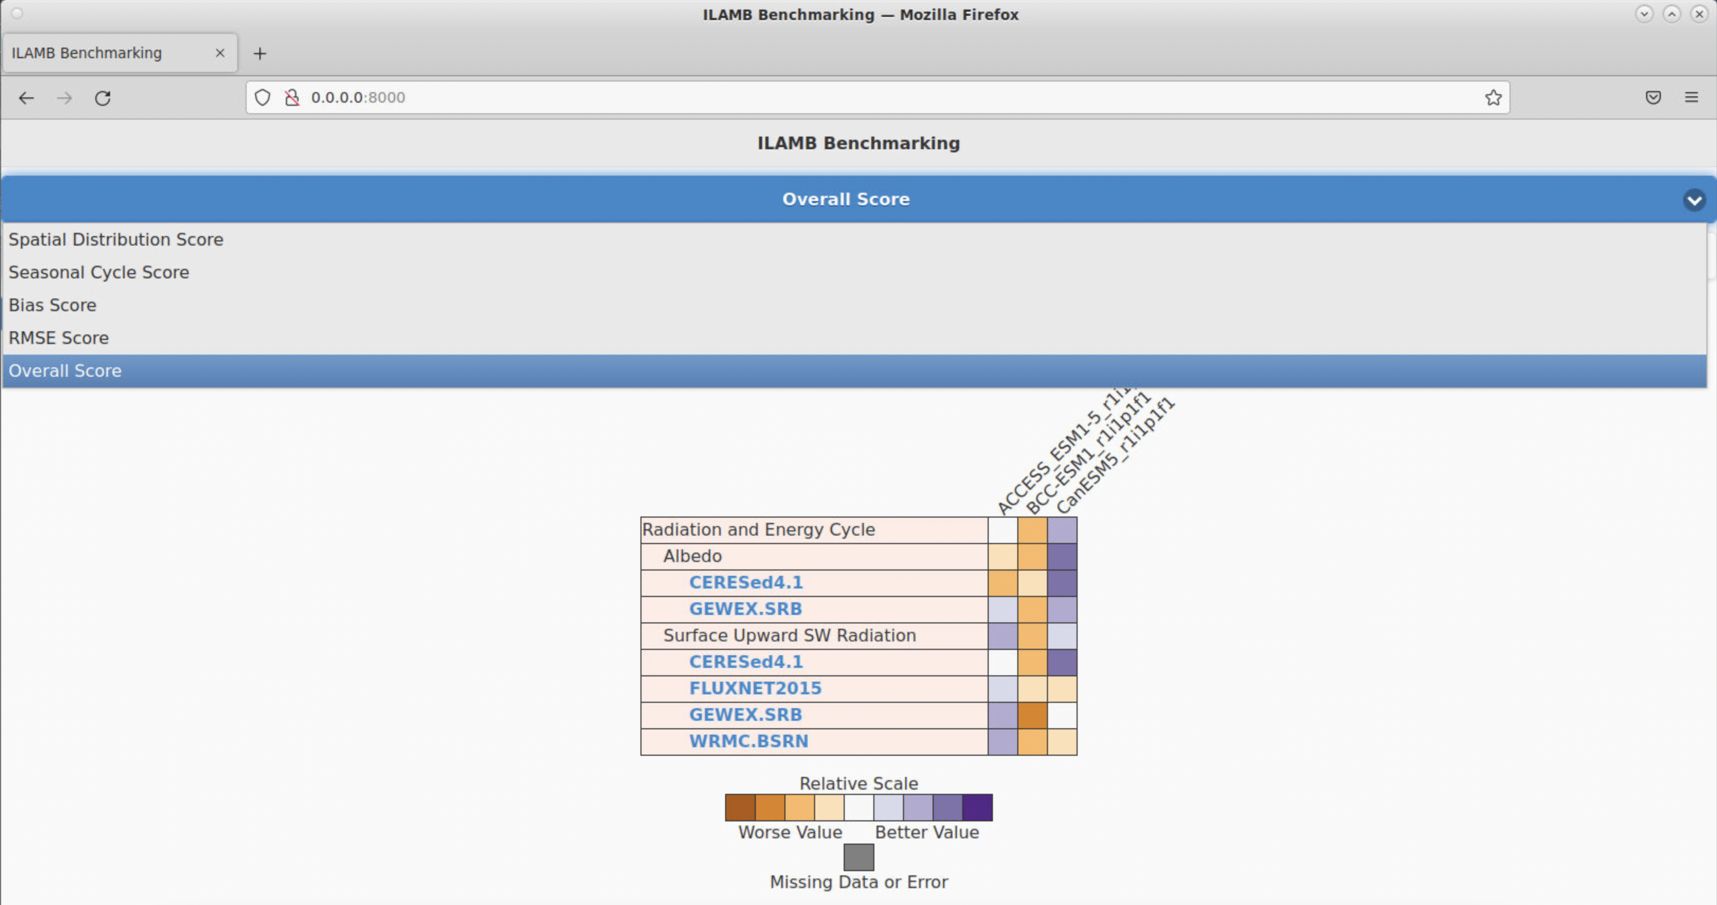This screenshot has width=1717, height=905.
Task: Open the WRMC.BSRN dataset link
Action: pos(748,741)
